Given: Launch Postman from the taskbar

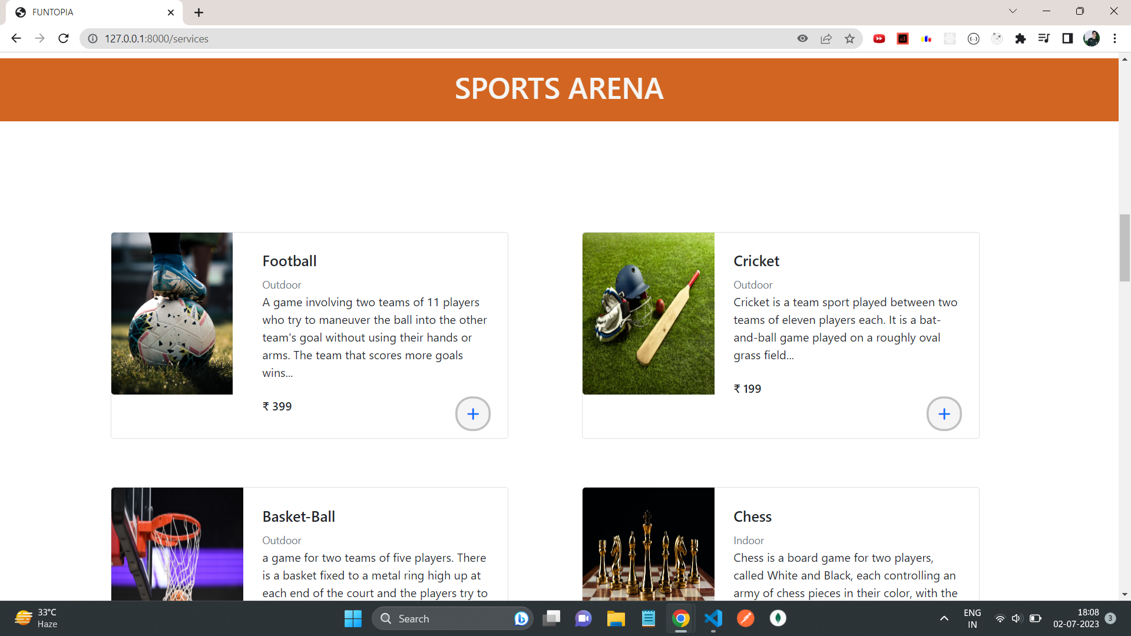Looking at the screenshot, I should [x=746, y=618].
